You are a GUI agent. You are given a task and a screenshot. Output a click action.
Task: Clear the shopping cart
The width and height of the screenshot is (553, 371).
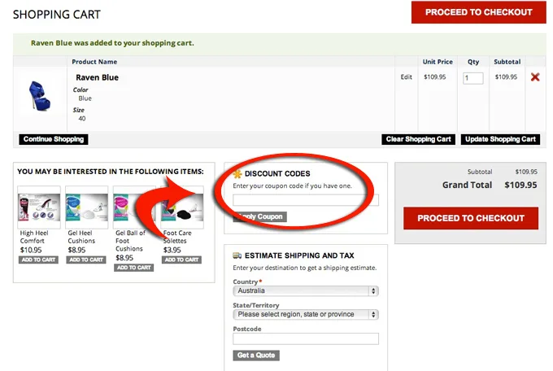[418, 139]
